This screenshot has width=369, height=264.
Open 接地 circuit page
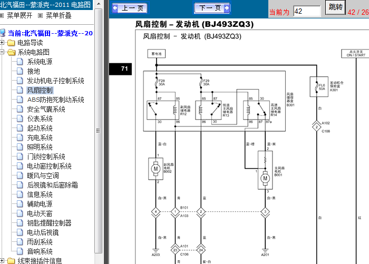click(x=33, y=71)
